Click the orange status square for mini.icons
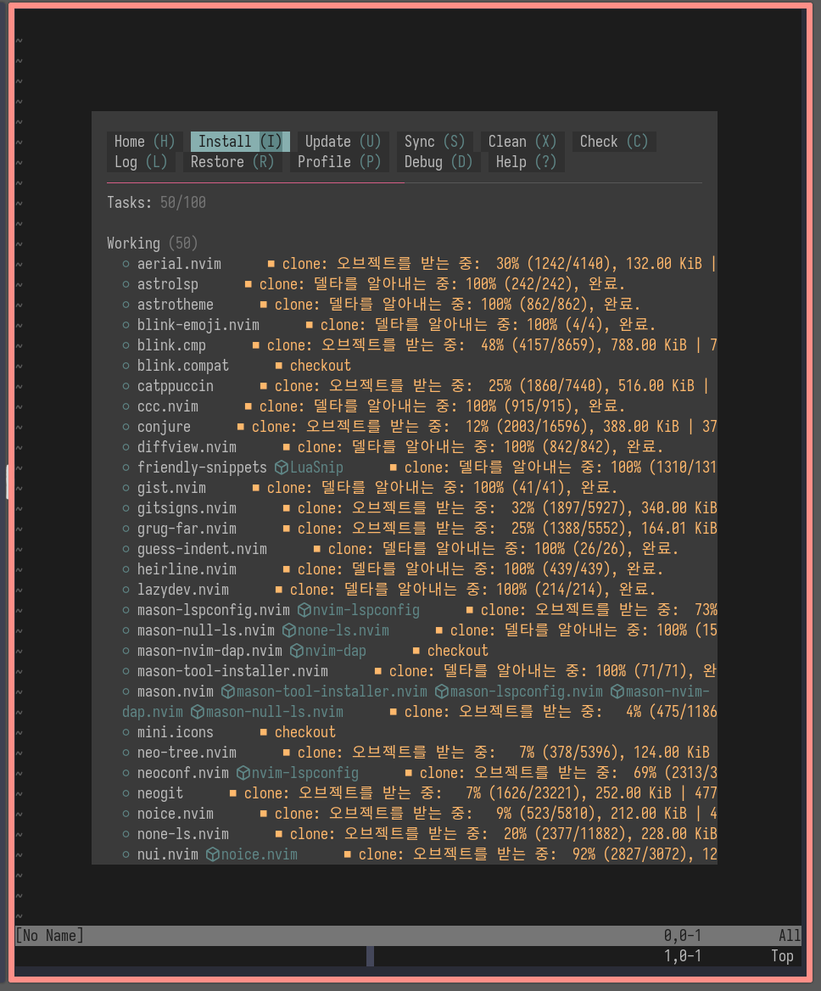Image resolution: width=821 pixels, height=991 pixels. tap(264, 732)
